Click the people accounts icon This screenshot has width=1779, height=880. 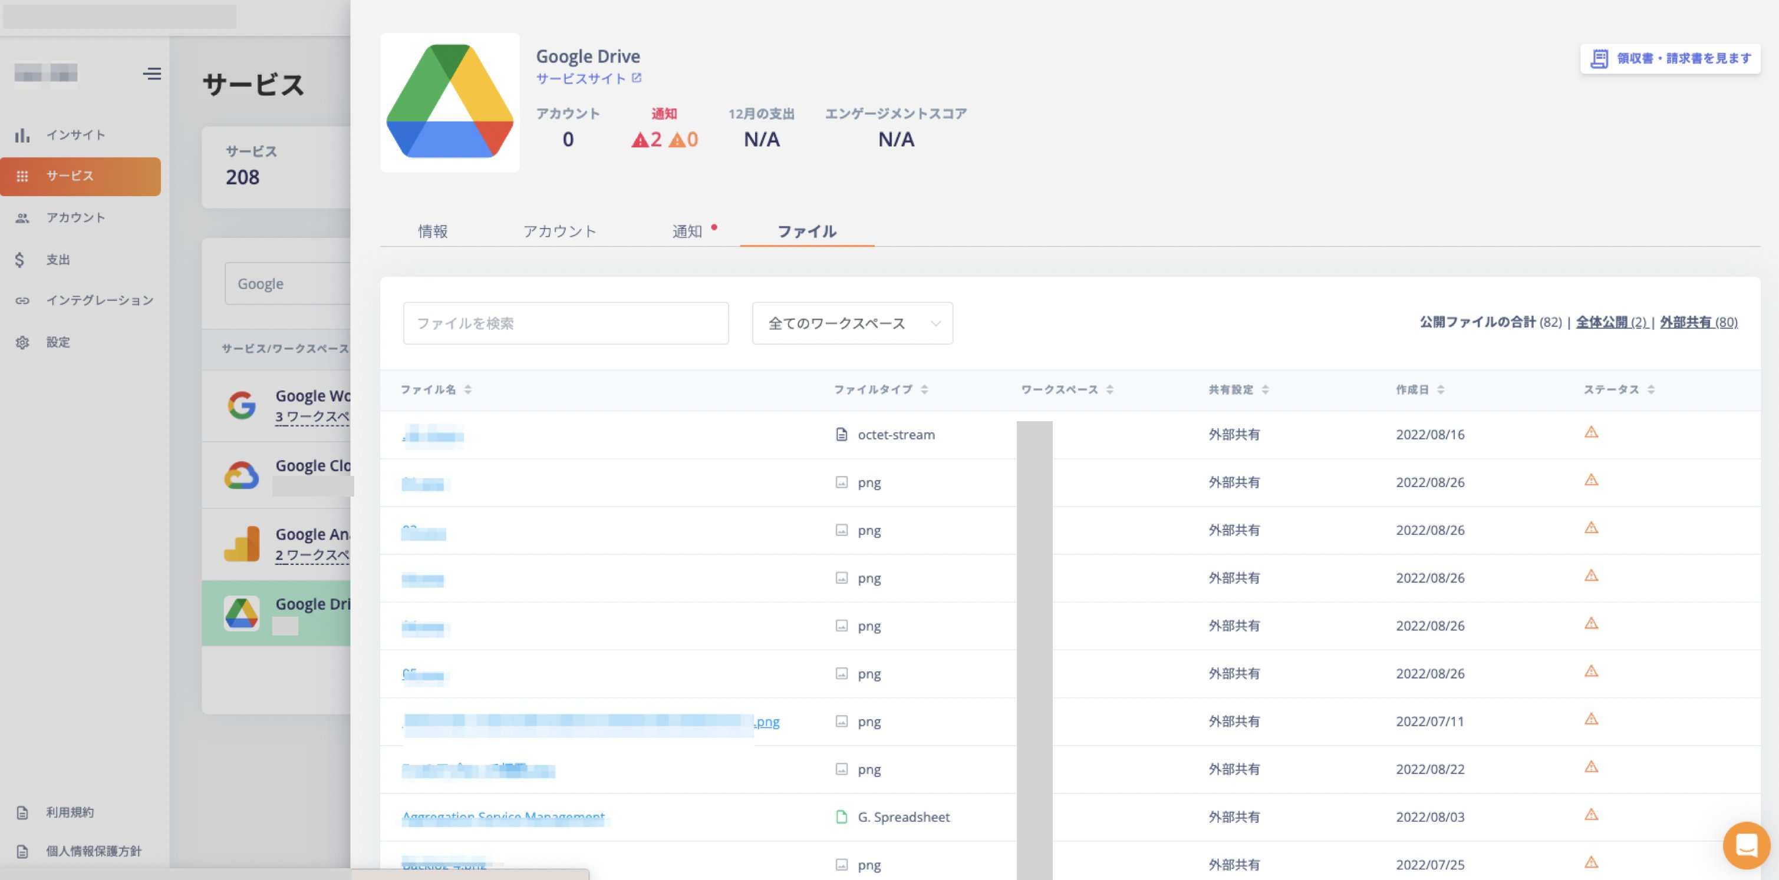pos(22,218)
